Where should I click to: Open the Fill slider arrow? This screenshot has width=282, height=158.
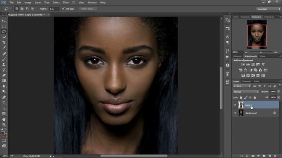[x=278, y=97]
